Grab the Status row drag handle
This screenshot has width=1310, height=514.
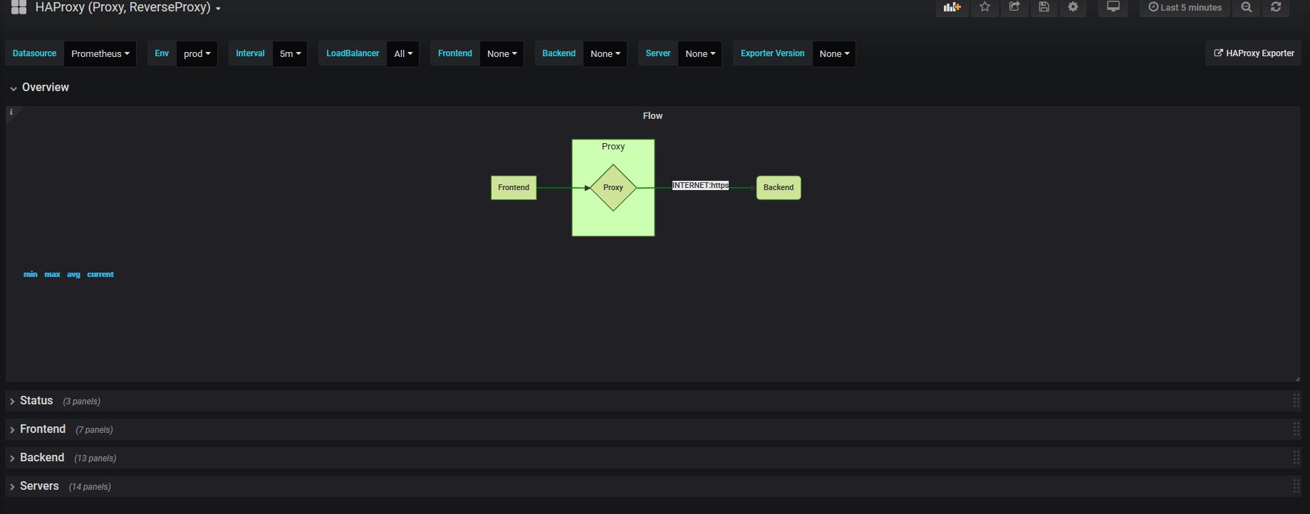[x=1296, y=401]
